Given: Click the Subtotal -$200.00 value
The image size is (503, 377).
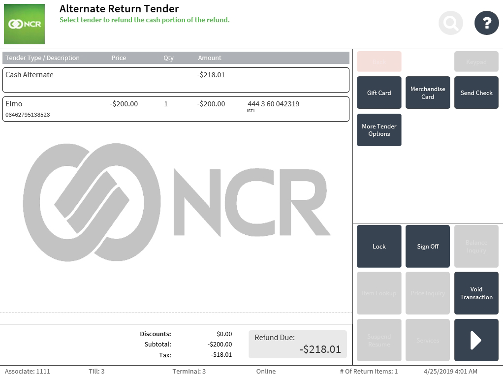Looking at the screenshot, I should click(220, 345).
